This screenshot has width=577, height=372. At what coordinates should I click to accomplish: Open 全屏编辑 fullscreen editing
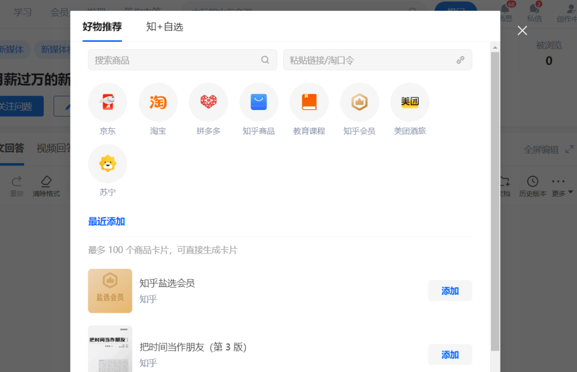[548, 150]
